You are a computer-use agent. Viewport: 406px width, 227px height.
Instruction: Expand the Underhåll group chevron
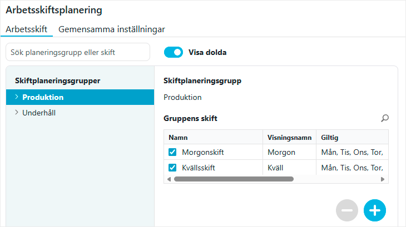click(x=17, y=113)
